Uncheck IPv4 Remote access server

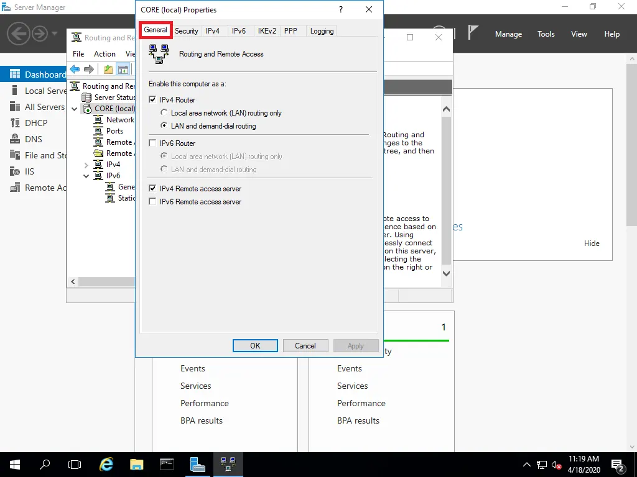click(x=152, y=189)
